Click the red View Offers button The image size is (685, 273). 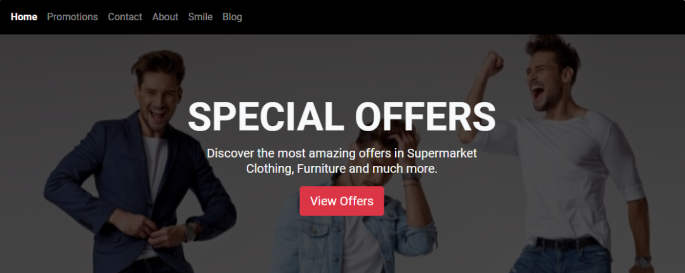coord(342,201)
